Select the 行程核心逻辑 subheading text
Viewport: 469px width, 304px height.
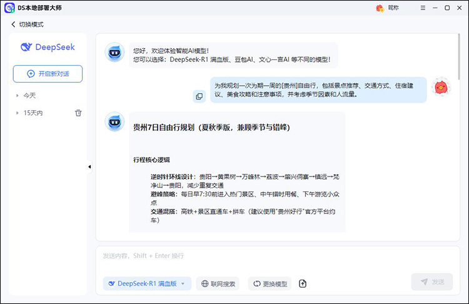click(151, 160)
